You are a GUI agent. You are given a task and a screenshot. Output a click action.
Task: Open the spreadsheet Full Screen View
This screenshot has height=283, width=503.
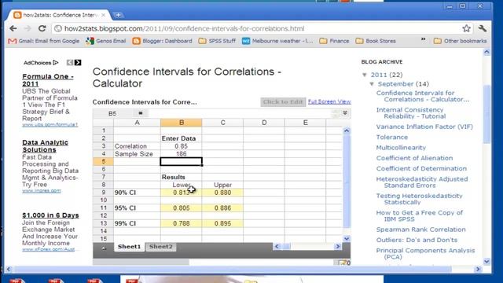[x=329, y=101]
